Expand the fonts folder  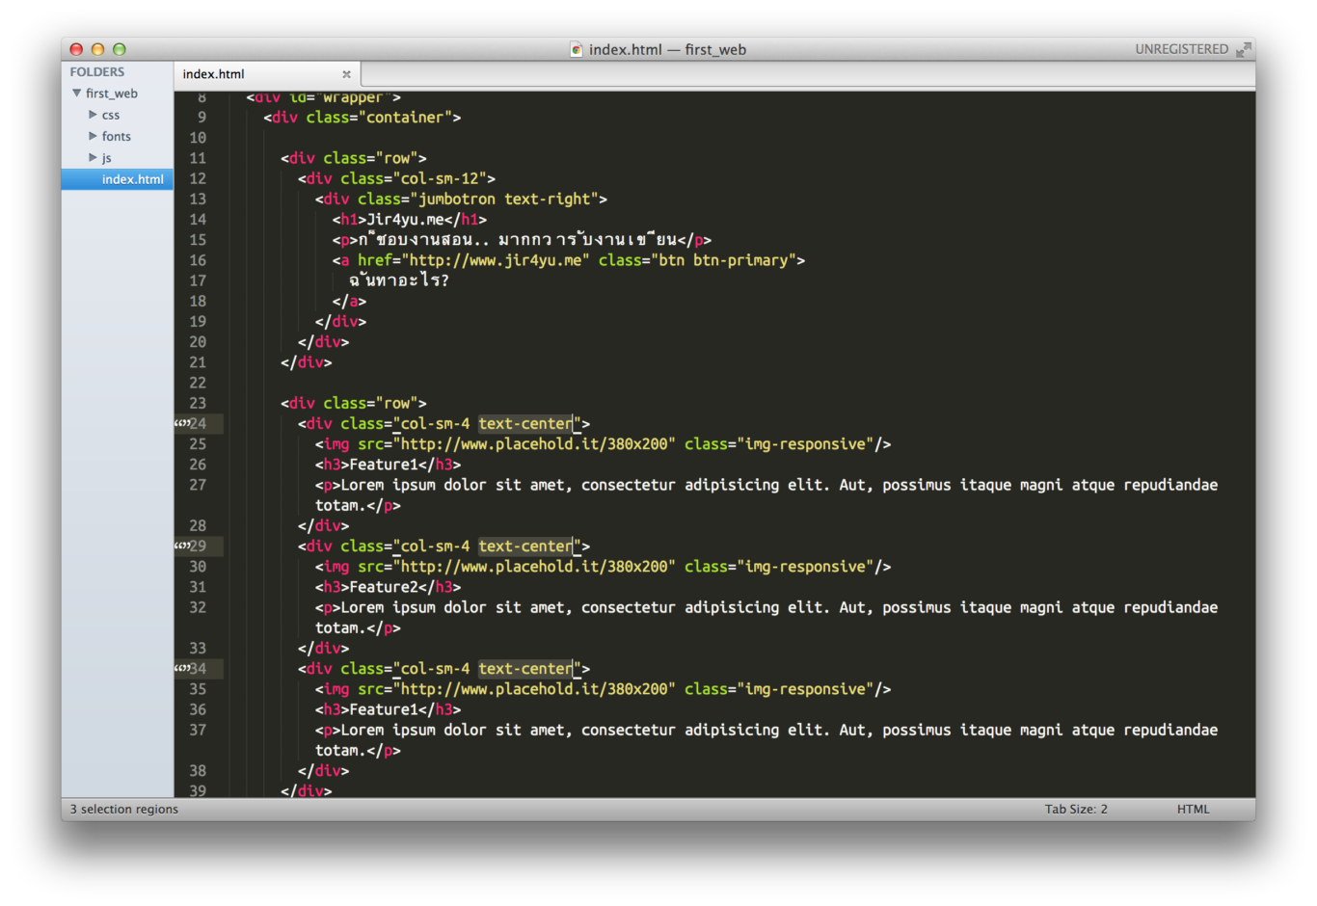(93, 136)
